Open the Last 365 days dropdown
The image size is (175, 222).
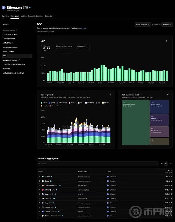pos(143,25)
